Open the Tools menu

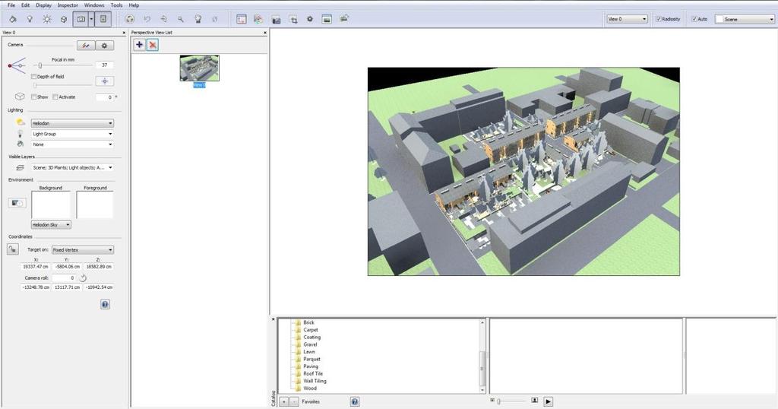coord(116,5)
